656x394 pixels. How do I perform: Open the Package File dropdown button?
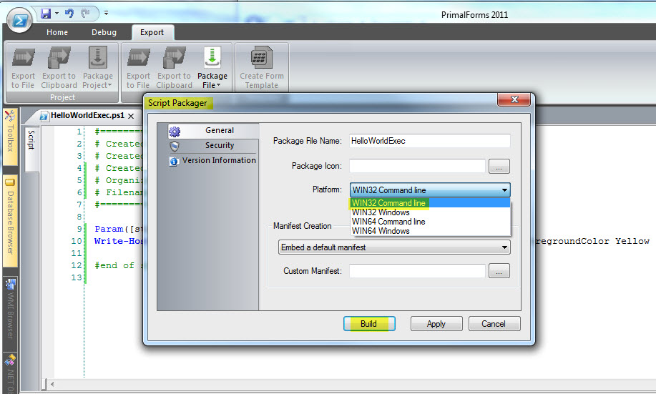coord(212,68)
